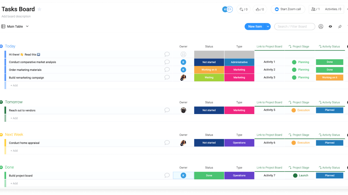Open the integrations counter icon
The width and height of the screenshot is (348, 195).
coord(241,9)
